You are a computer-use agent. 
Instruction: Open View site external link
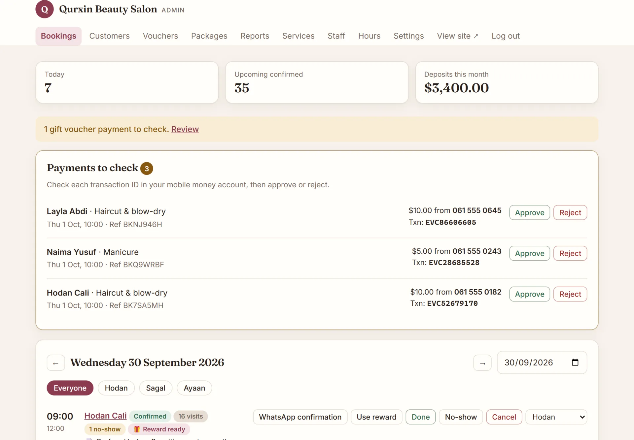click(x=457, y=36)
